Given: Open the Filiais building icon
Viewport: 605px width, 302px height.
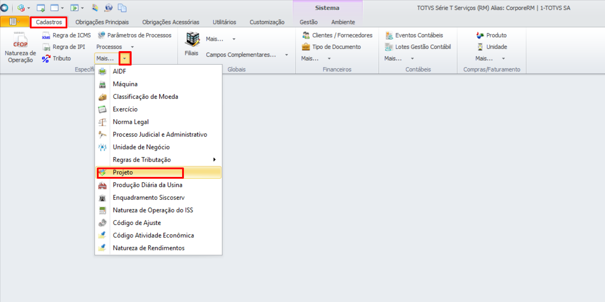Looking at the screenshot, I should pyautogui.click(x=192, y=39).
